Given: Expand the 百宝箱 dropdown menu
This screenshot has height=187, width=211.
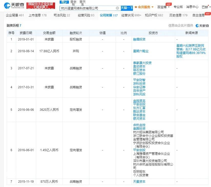Looking at the screenshot, I should click(163, 7).
